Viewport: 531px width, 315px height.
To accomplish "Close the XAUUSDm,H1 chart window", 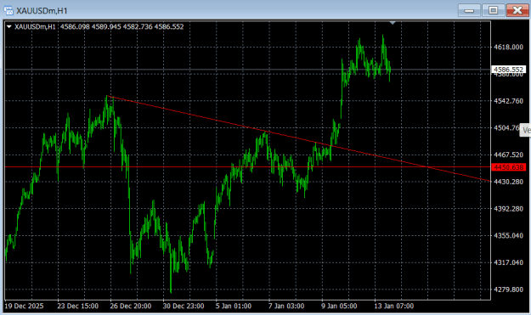I will 517,10.
